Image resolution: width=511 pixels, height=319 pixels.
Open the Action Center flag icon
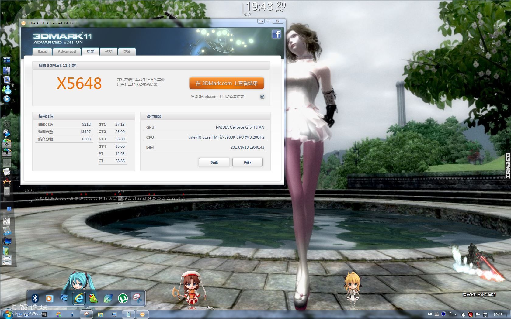click(478, 314)
